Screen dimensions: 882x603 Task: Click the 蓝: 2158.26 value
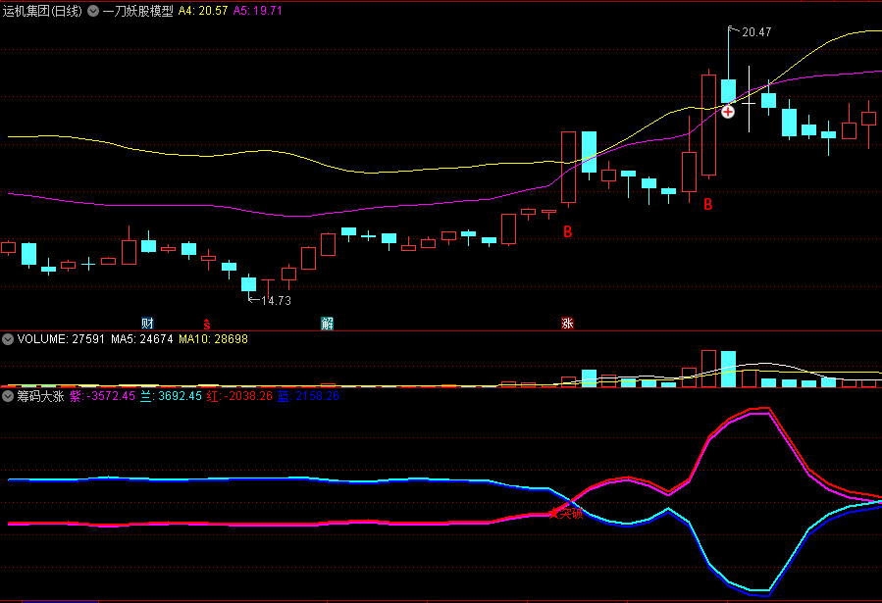308,396
